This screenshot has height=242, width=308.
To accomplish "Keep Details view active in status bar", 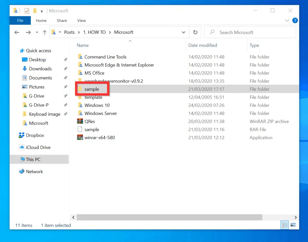I will tap(284, 225).
